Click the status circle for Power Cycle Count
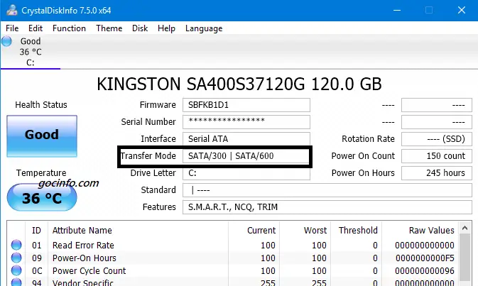478x286 pixels. 16,270
